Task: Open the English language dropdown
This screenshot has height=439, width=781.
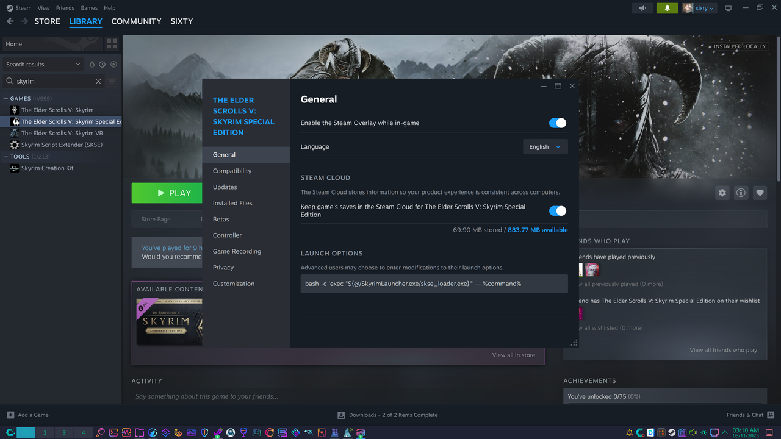Action: [545, 146]
